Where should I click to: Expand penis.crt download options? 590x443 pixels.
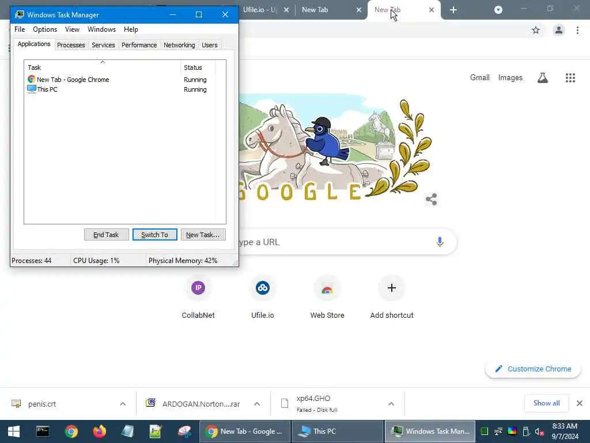point(123,404)
